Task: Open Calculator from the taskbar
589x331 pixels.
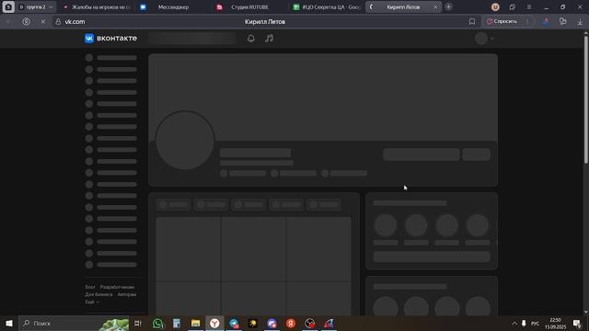Action: (x=177, y=323)
